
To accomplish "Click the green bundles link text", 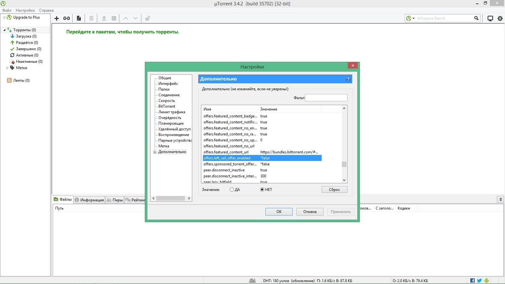I will click(x=123, y=32).
